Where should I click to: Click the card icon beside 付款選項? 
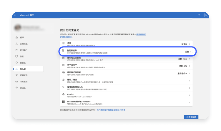pyautogui.click(x=17, y=82)
